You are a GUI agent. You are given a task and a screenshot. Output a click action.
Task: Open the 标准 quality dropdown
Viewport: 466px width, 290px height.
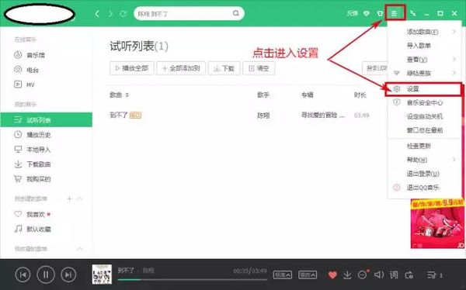(283, 275)
